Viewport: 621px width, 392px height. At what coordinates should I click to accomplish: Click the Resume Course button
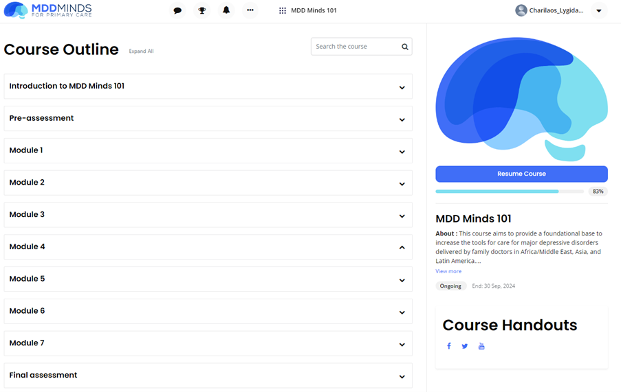[x=521, y=174]
